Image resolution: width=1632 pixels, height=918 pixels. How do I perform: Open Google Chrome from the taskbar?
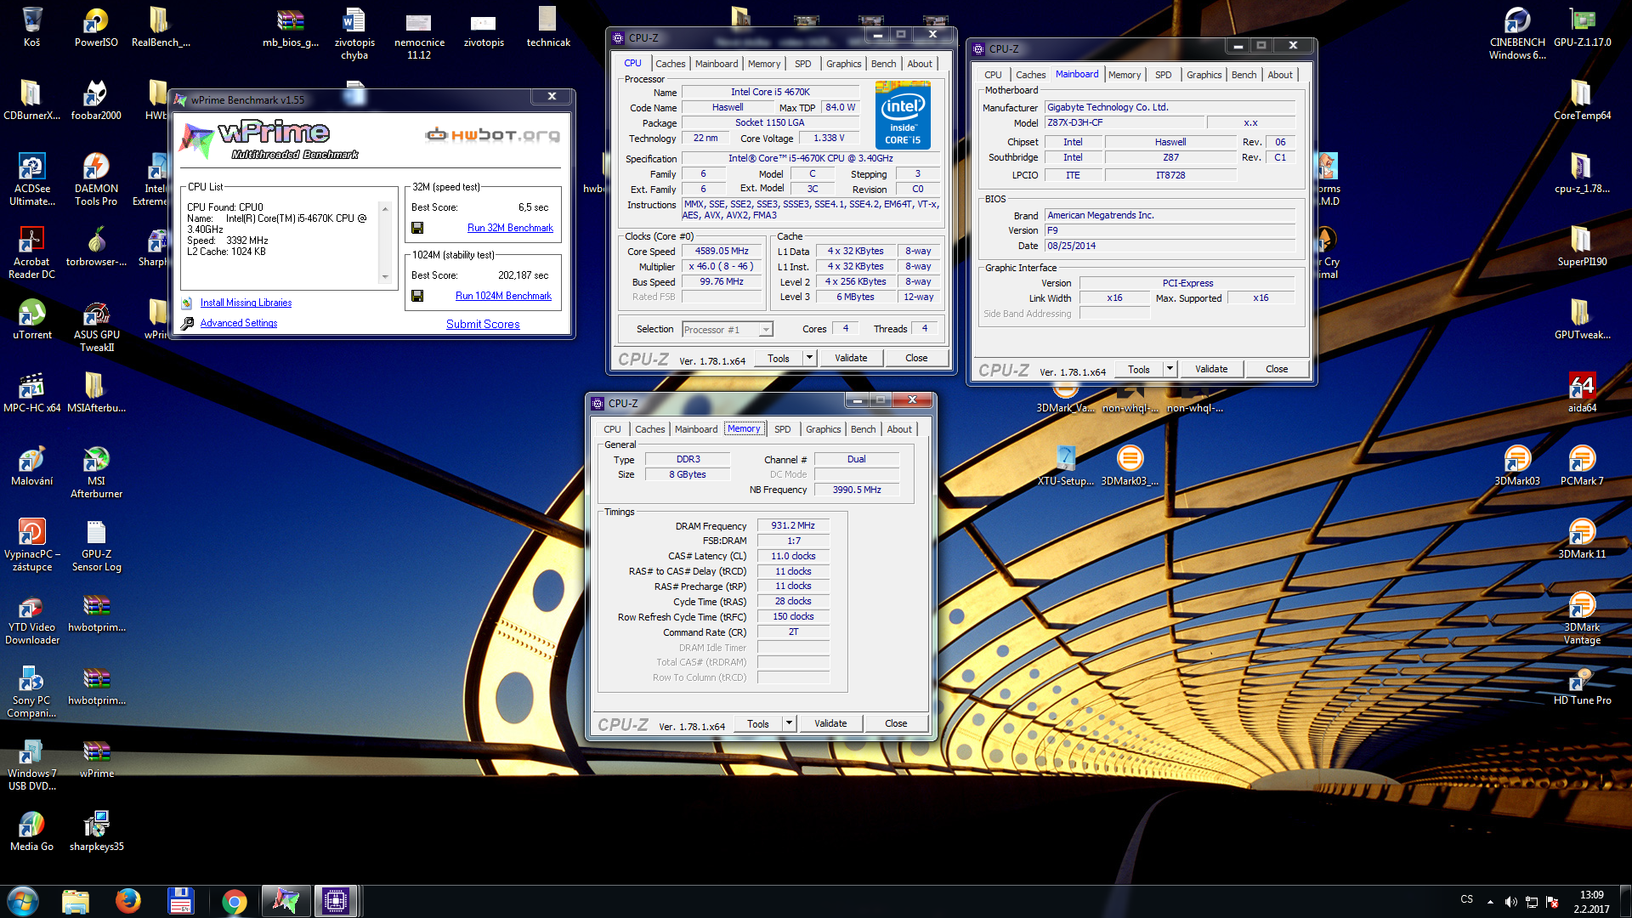pos(234,901)
